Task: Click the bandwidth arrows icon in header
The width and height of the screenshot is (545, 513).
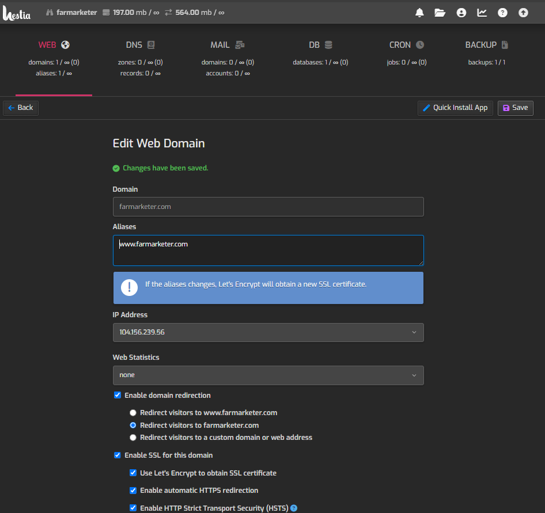Action: coord(169,13)
